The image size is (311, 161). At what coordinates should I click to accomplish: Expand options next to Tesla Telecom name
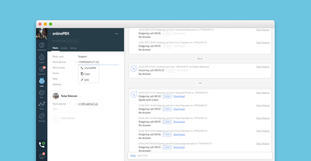(80, 96)
